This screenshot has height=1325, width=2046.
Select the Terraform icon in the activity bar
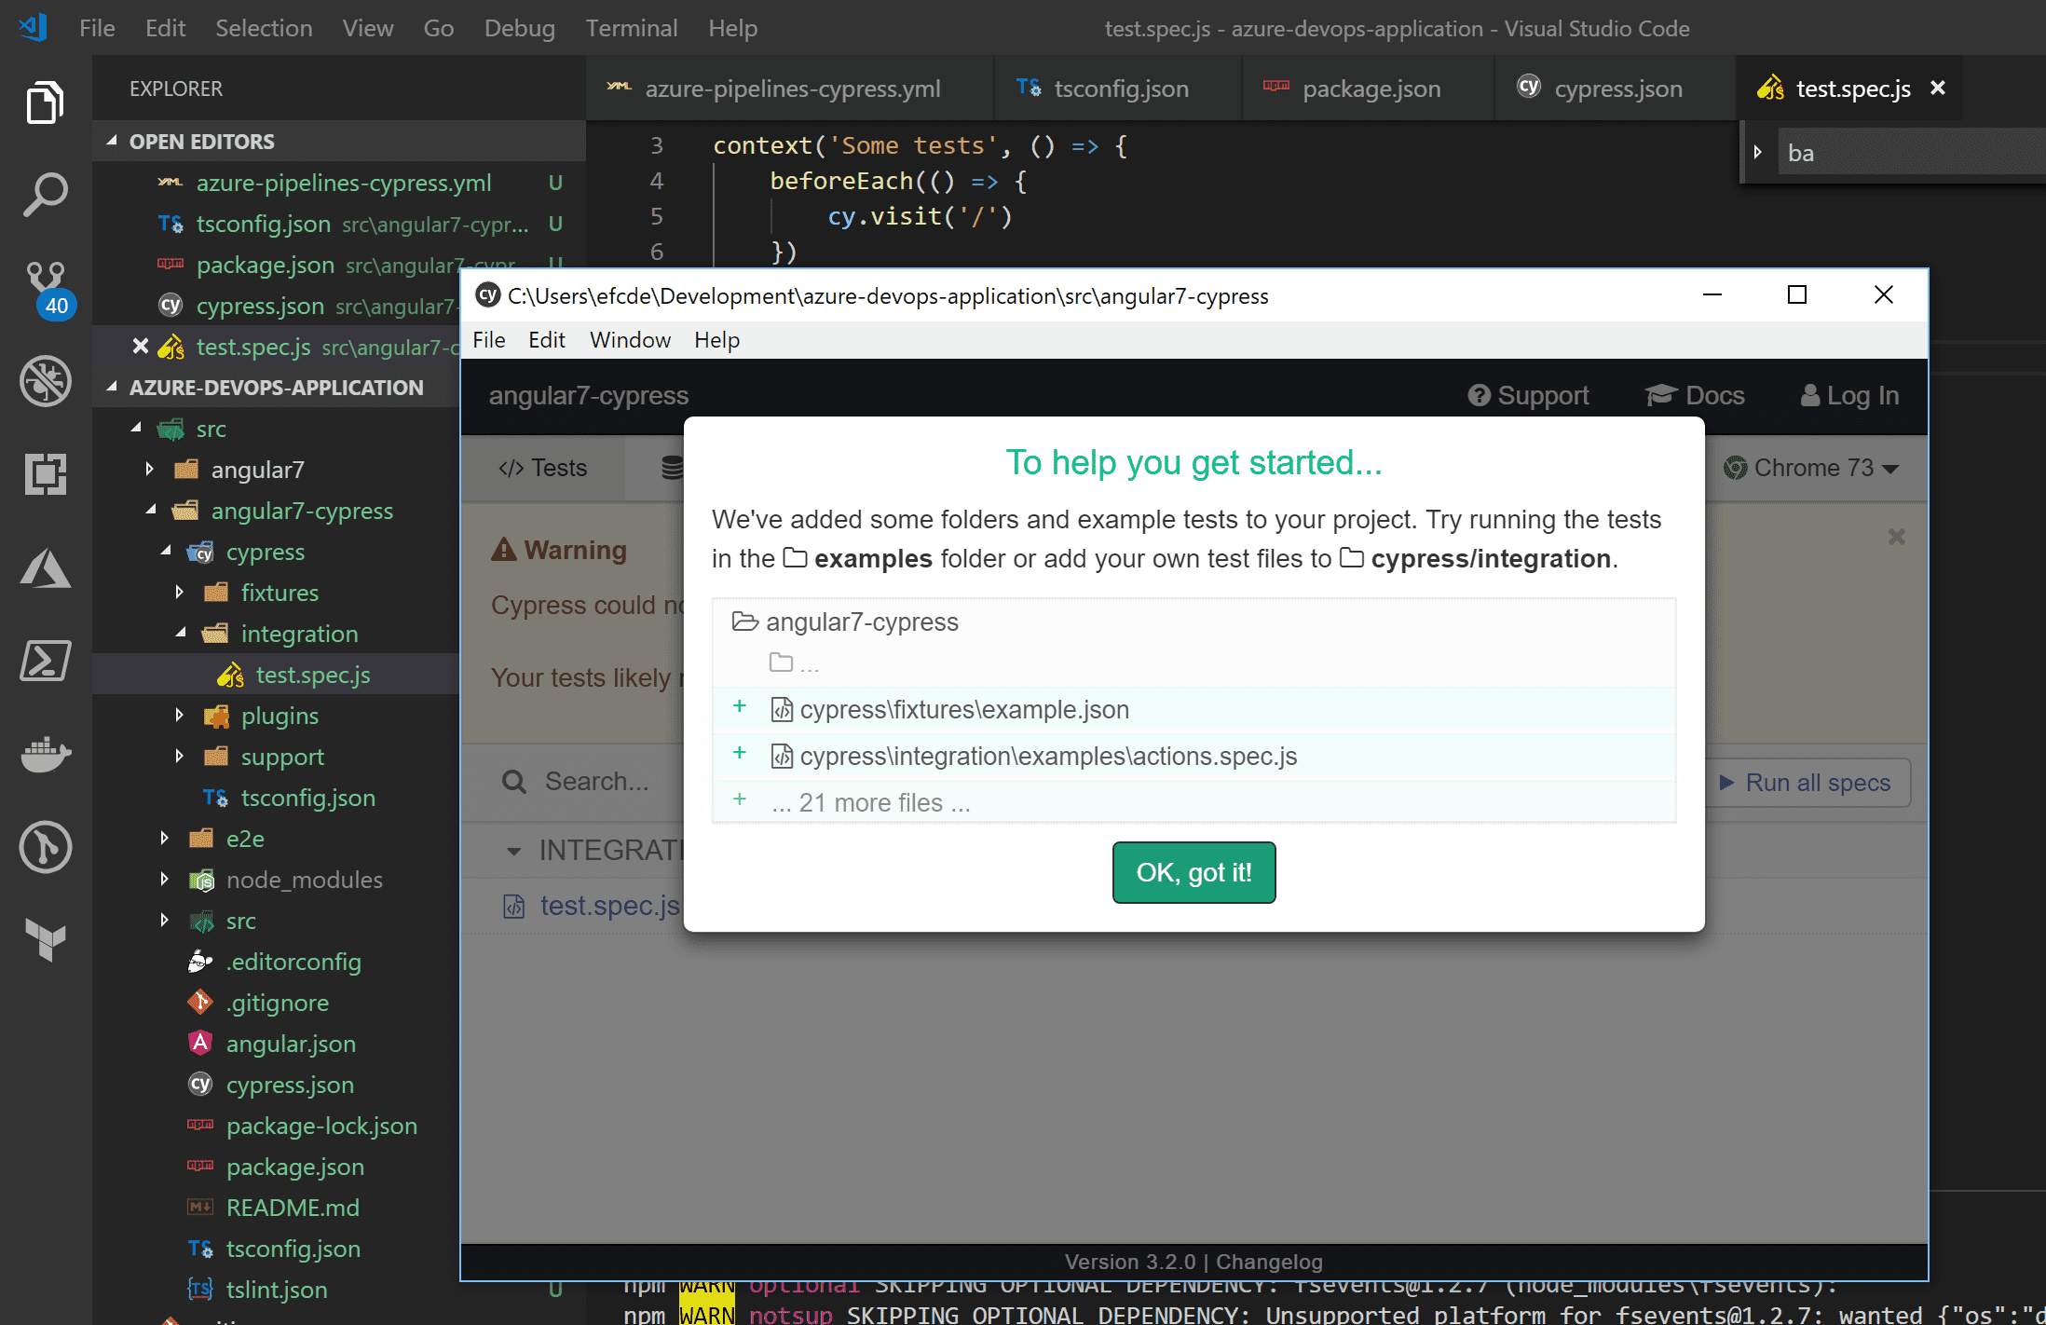(x=44, y=941)
